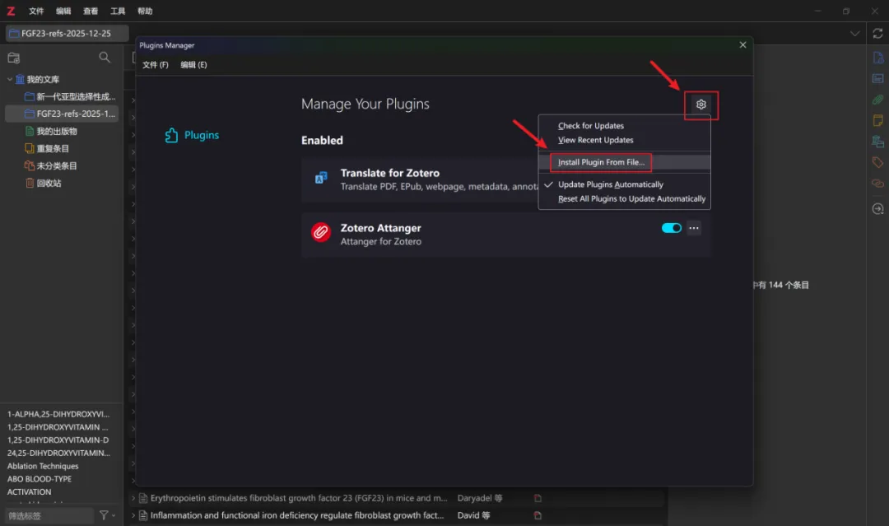Open the Info pane icon in right sidebar

(x=877, y=58)
